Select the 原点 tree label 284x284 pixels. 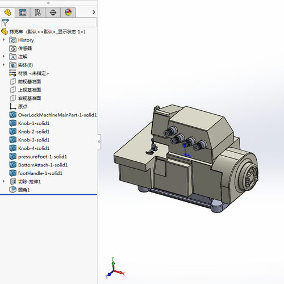(23, 107)
